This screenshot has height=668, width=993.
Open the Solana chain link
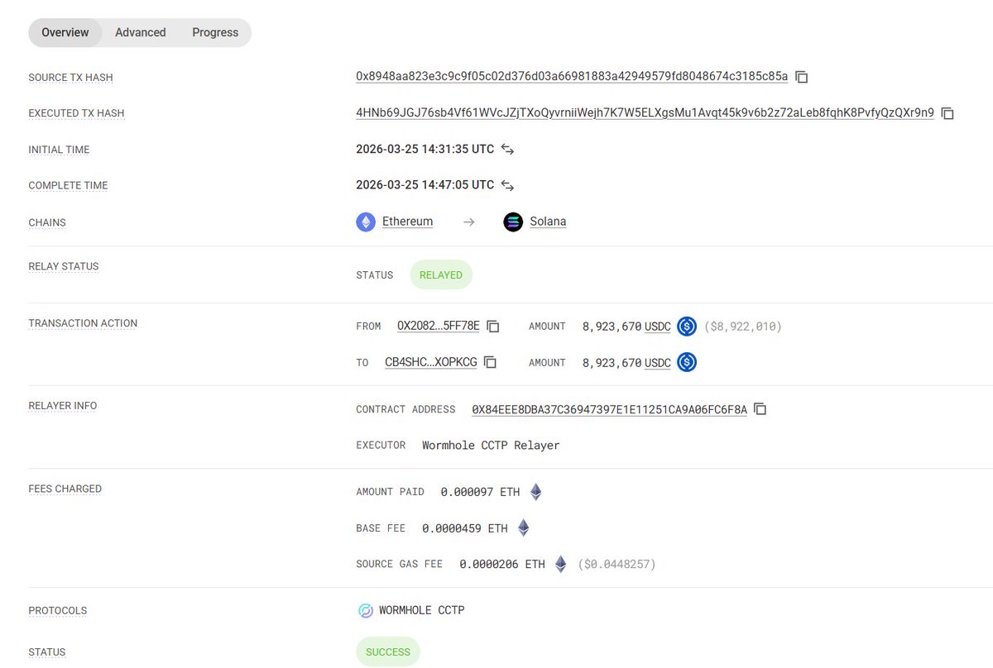click(x=548, y=222)
